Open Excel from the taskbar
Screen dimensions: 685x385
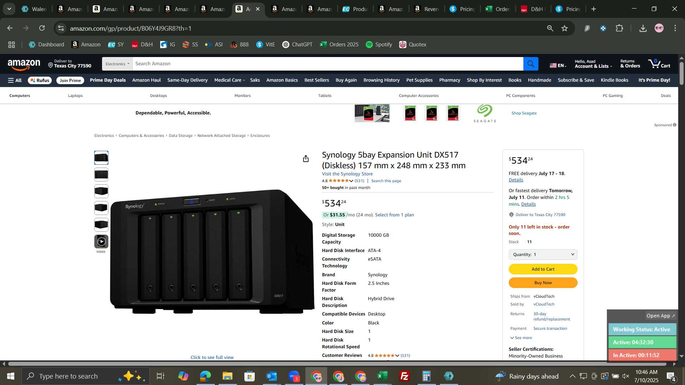pyautogui.click(x=382, y=376)
